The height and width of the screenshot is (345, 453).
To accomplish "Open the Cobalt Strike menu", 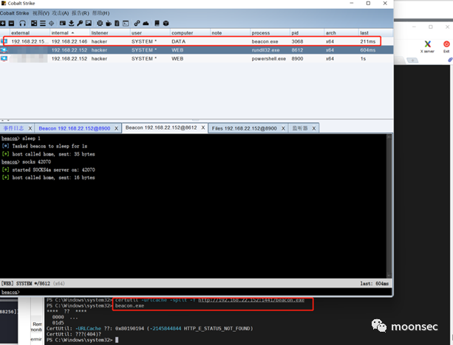I will pyautogui.click(x=15, y=13).
